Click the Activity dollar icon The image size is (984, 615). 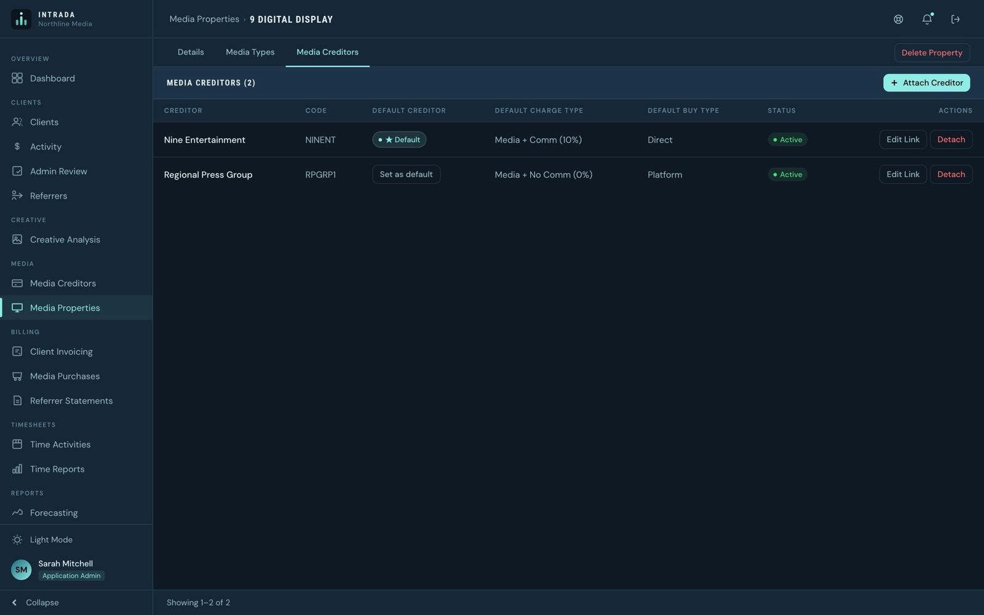[17, 146]
